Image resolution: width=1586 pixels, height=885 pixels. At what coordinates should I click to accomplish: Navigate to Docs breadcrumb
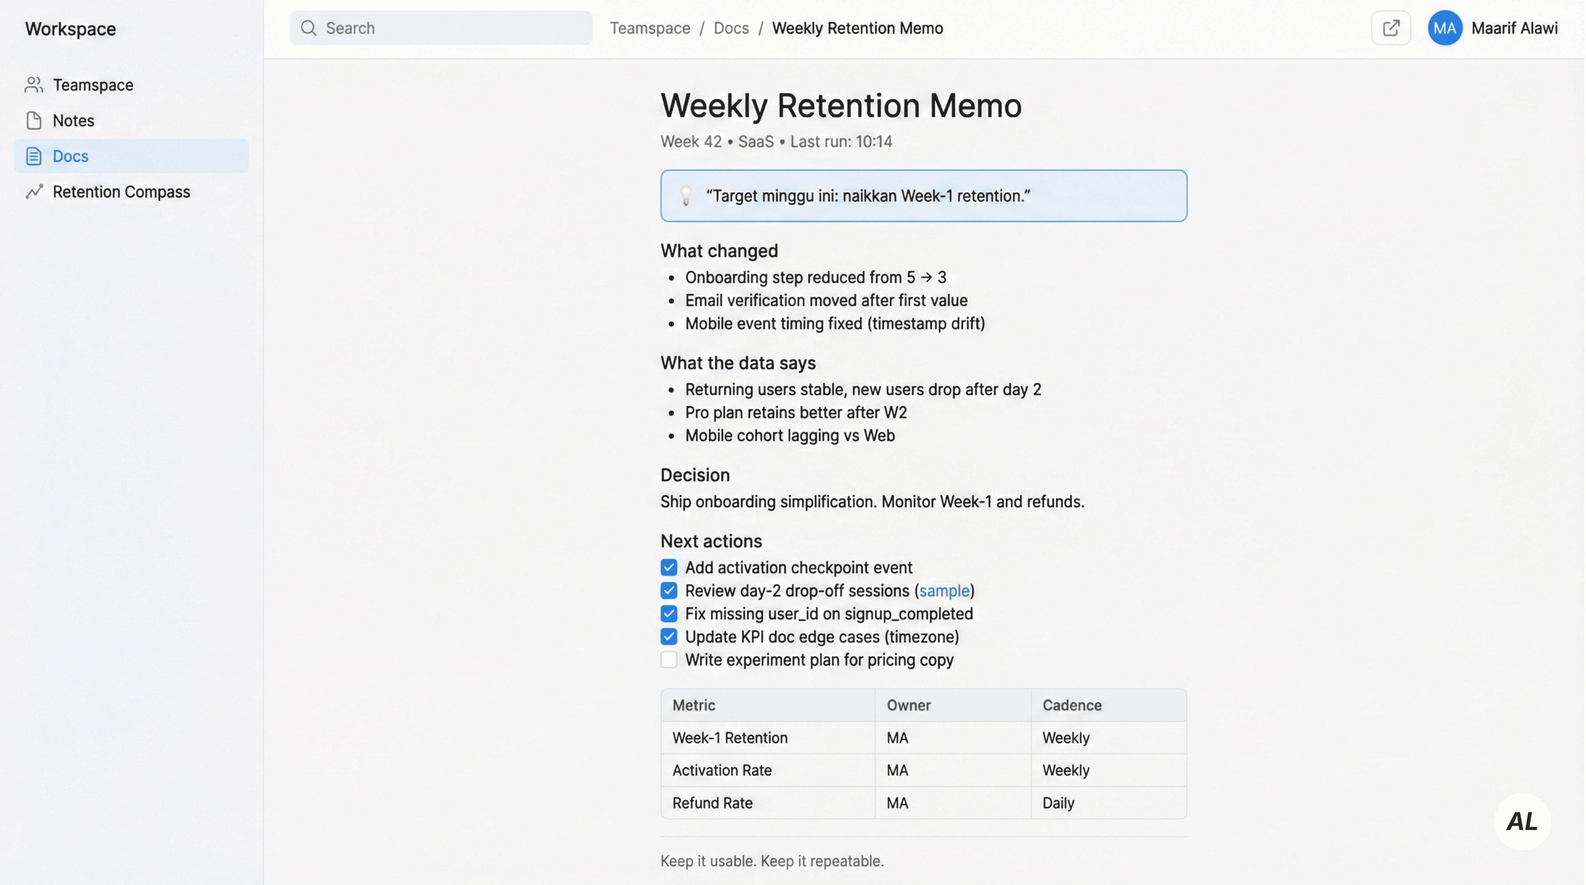[x=731, y=28]
